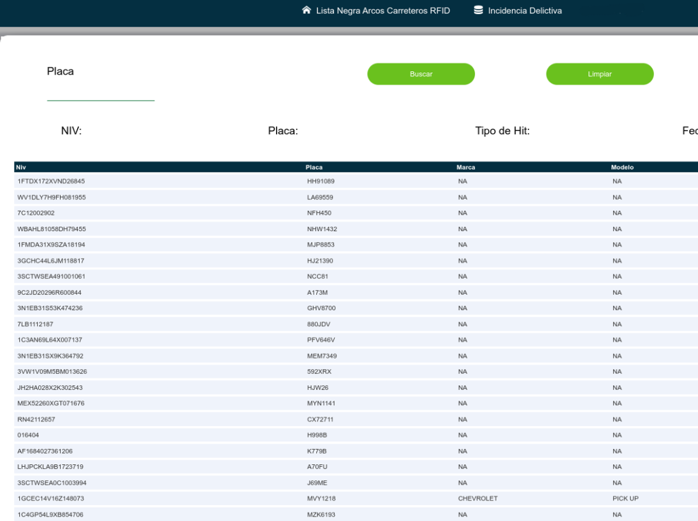Open the Incidencia Delictiva menu item
Viewport: 698px width, 521px height.
pos(525,11)
